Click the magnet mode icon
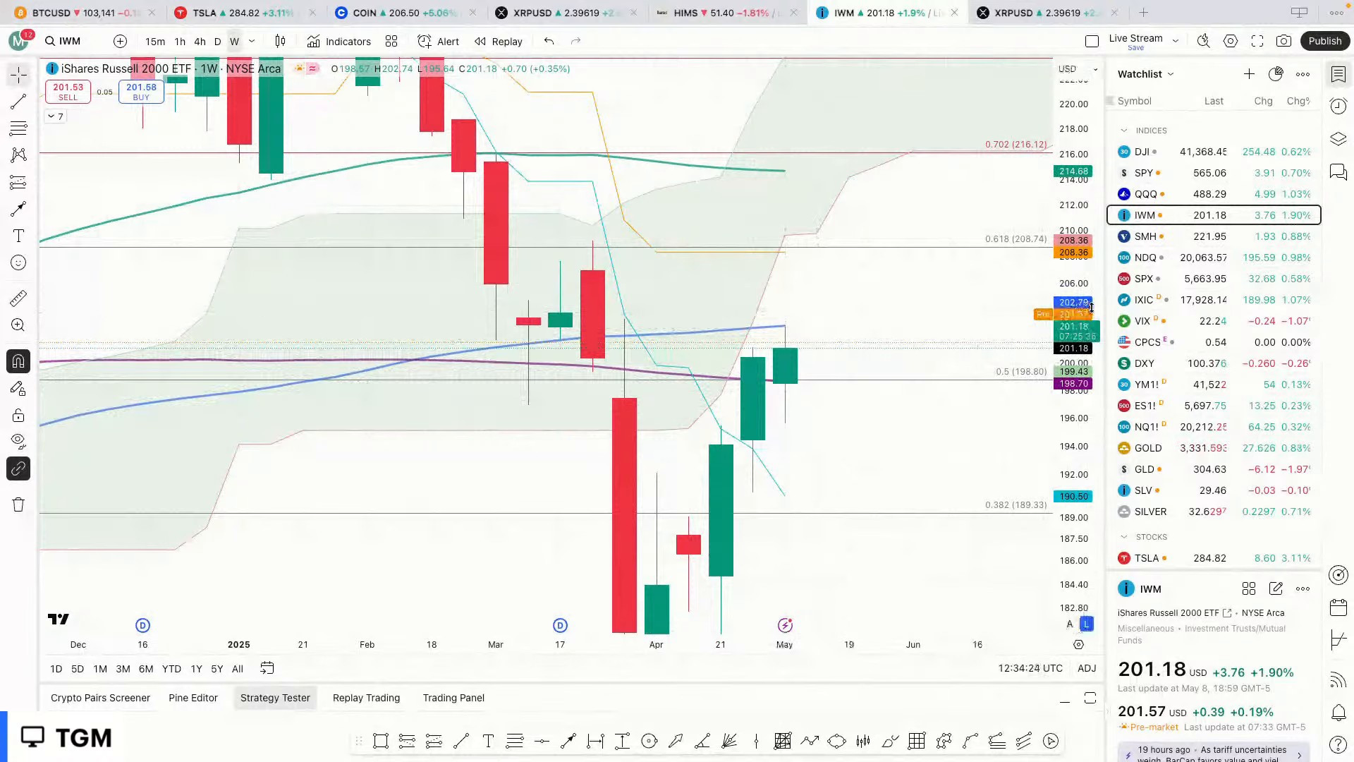The height and width of the screenshot is (762, 1354). (x=18, y=362)
